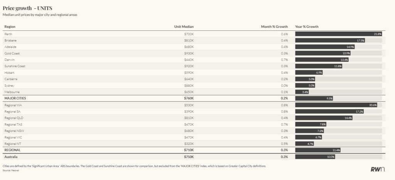Select the Regional NT row label

point(12,143)
